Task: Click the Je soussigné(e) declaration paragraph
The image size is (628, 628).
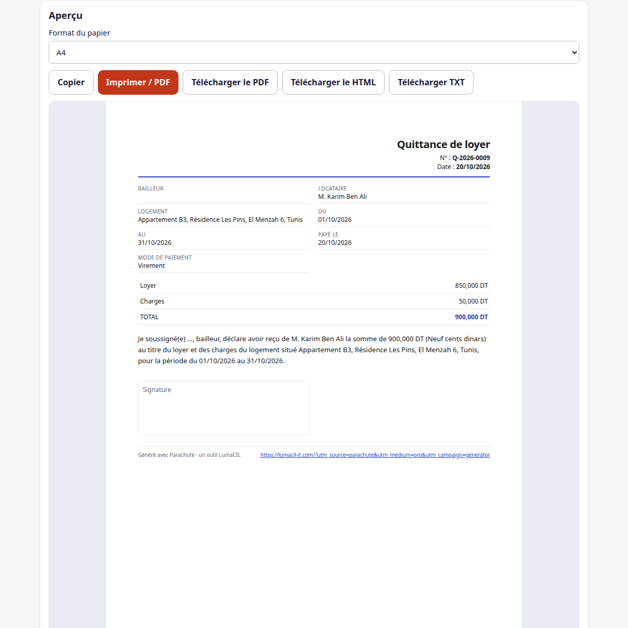Action: (312, 350)
